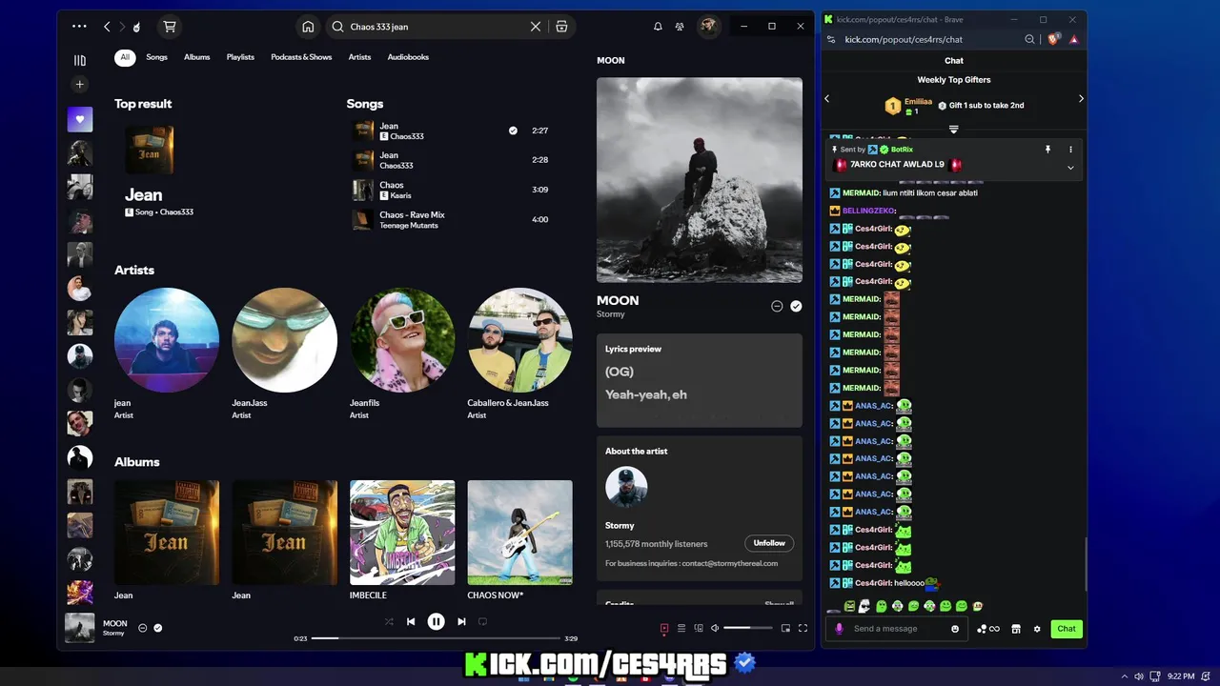Switch to the Artists filter tab

(x=359, y=57)
